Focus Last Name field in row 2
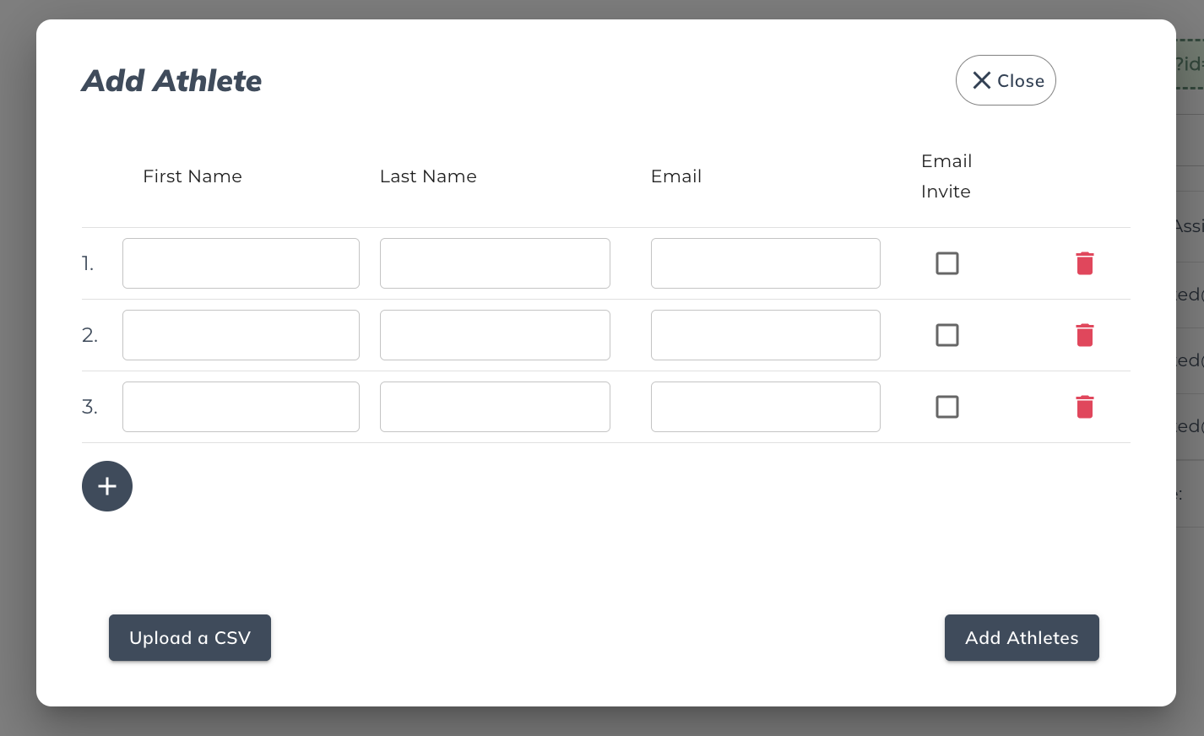1204x736 pixels. (495, 335)
